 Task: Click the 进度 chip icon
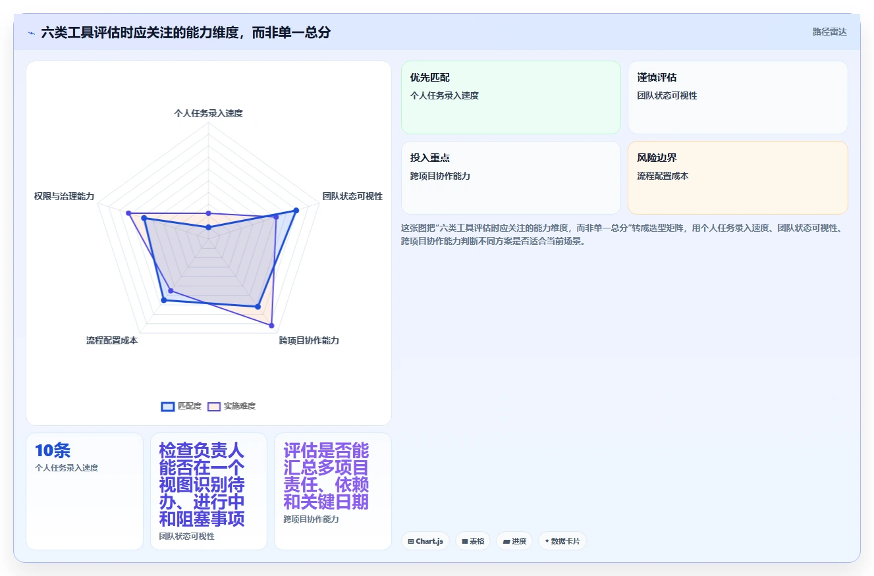(x=506, y=541)
